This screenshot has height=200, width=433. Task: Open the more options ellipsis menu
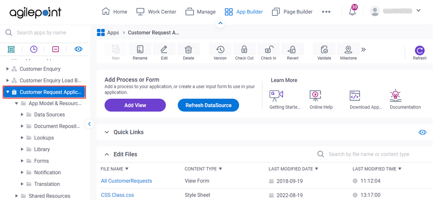[326, 12]
